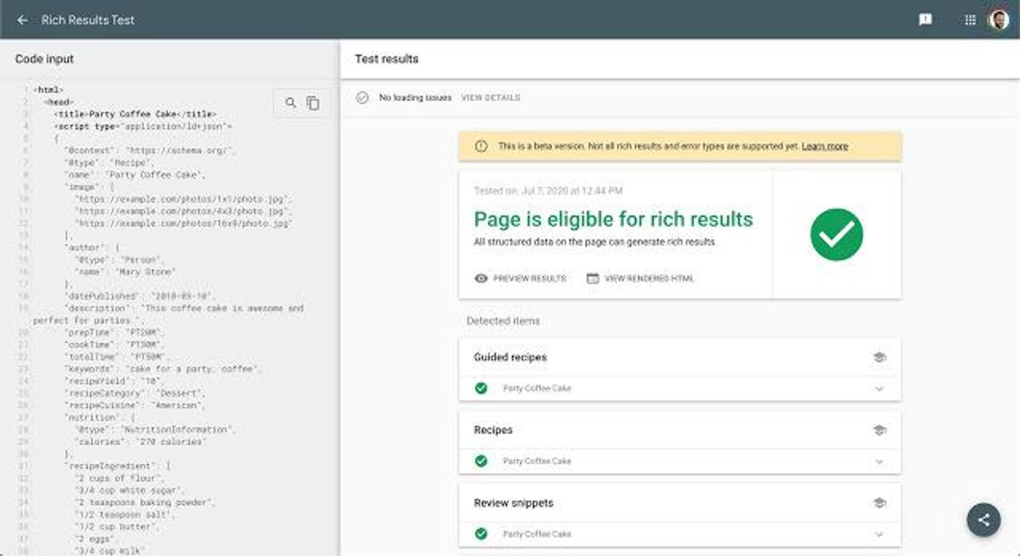Expand Party Coffee Cake under Review snippets
Screen dimensions: 1020x556
click(x=877, y=534)
